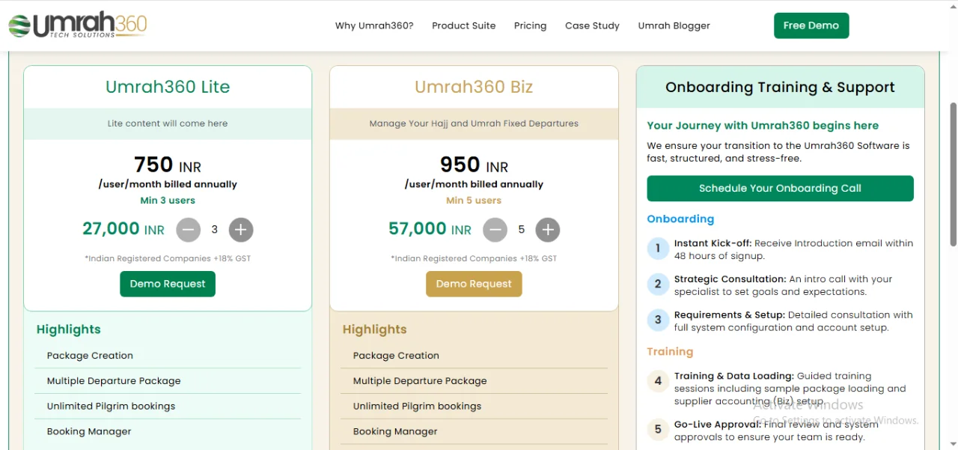Click the Onboarding section heading
This screenshot has height=450, width=958.
pyautogui.click(x=680, y=219)
